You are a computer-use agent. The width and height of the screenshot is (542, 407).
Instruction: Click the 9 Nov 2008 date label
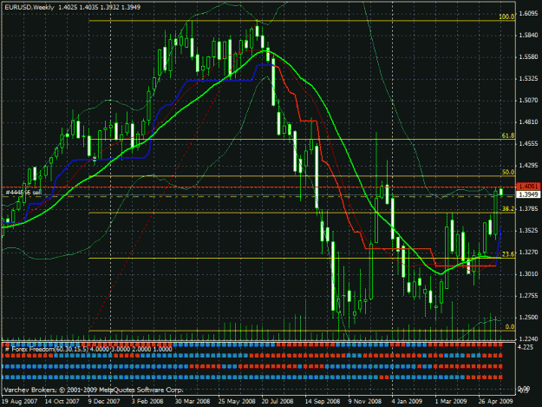pos(365,402)
